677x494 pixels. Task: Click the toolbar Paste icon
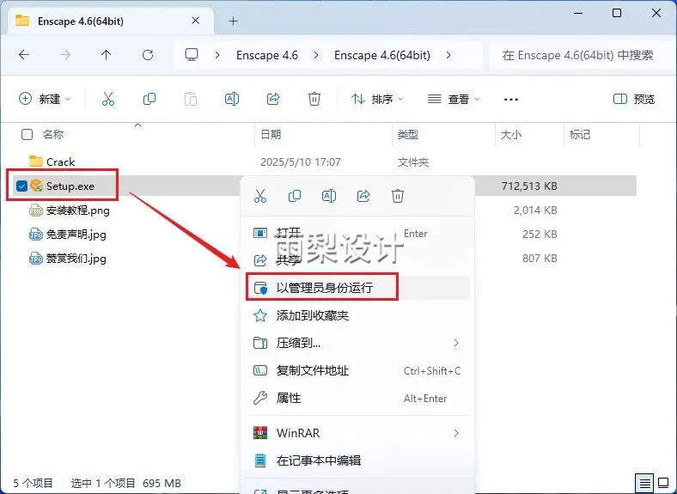[x=191, y=99]
